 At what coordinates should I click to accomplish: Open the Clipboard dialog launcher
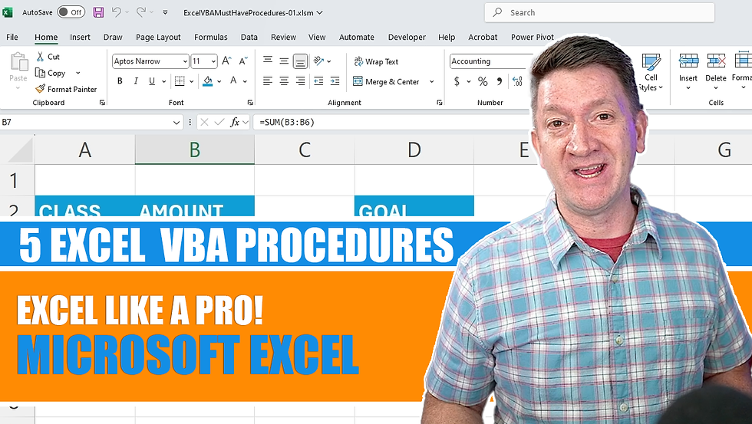[102, 103]
